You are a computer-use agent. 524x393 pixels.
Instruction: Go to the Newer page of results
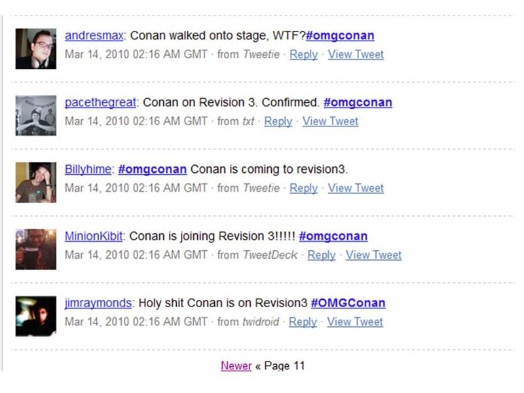coord(236,366)
